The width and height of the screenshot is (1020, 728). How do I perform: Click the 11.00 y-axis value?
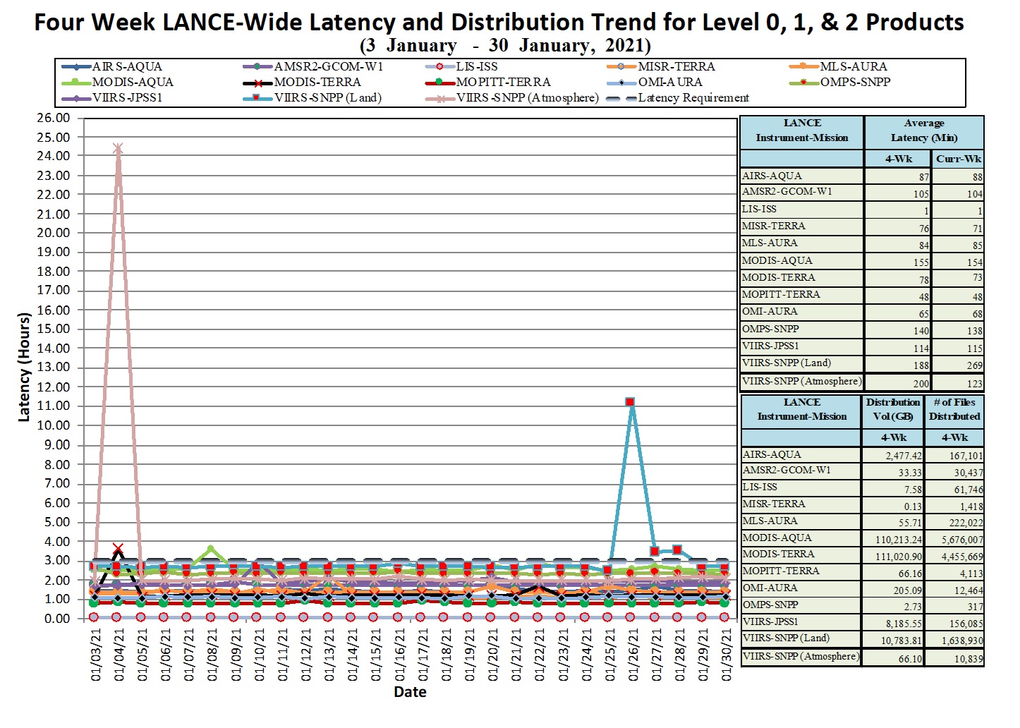click(54, 406)
